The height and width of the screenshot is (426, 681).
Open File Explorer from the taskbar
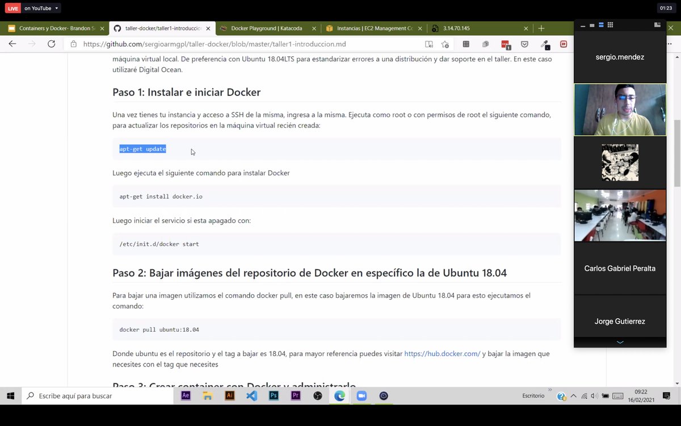[208, 396]
